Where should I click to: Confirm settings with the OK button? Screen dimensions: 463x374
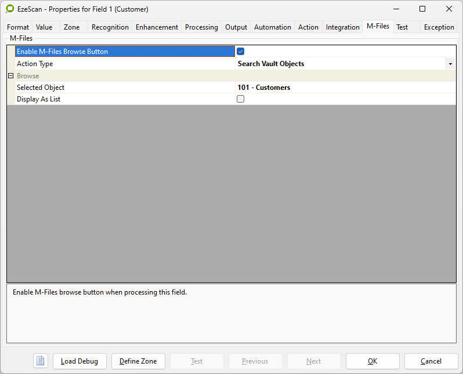pyautogui.click(x=372, y=361)
